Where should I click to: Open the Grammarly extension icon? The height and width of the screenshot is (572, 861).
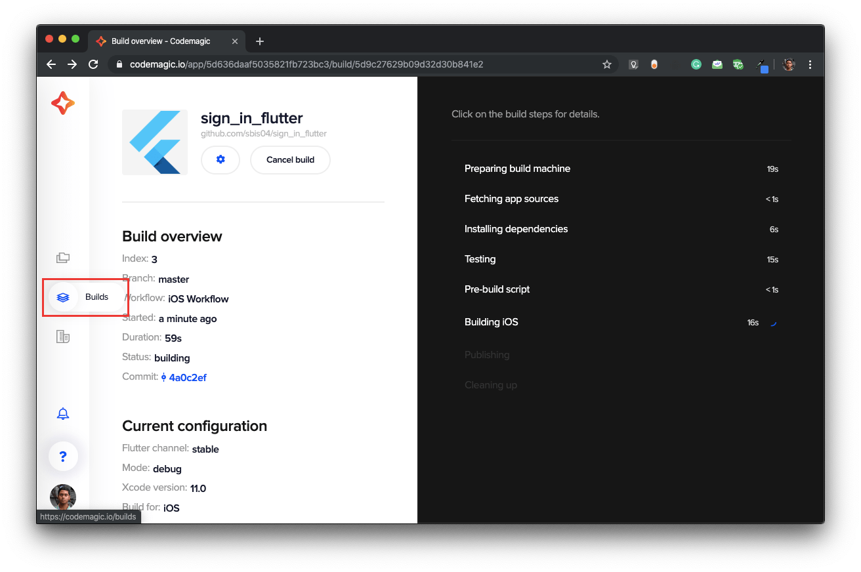point(696,64)
